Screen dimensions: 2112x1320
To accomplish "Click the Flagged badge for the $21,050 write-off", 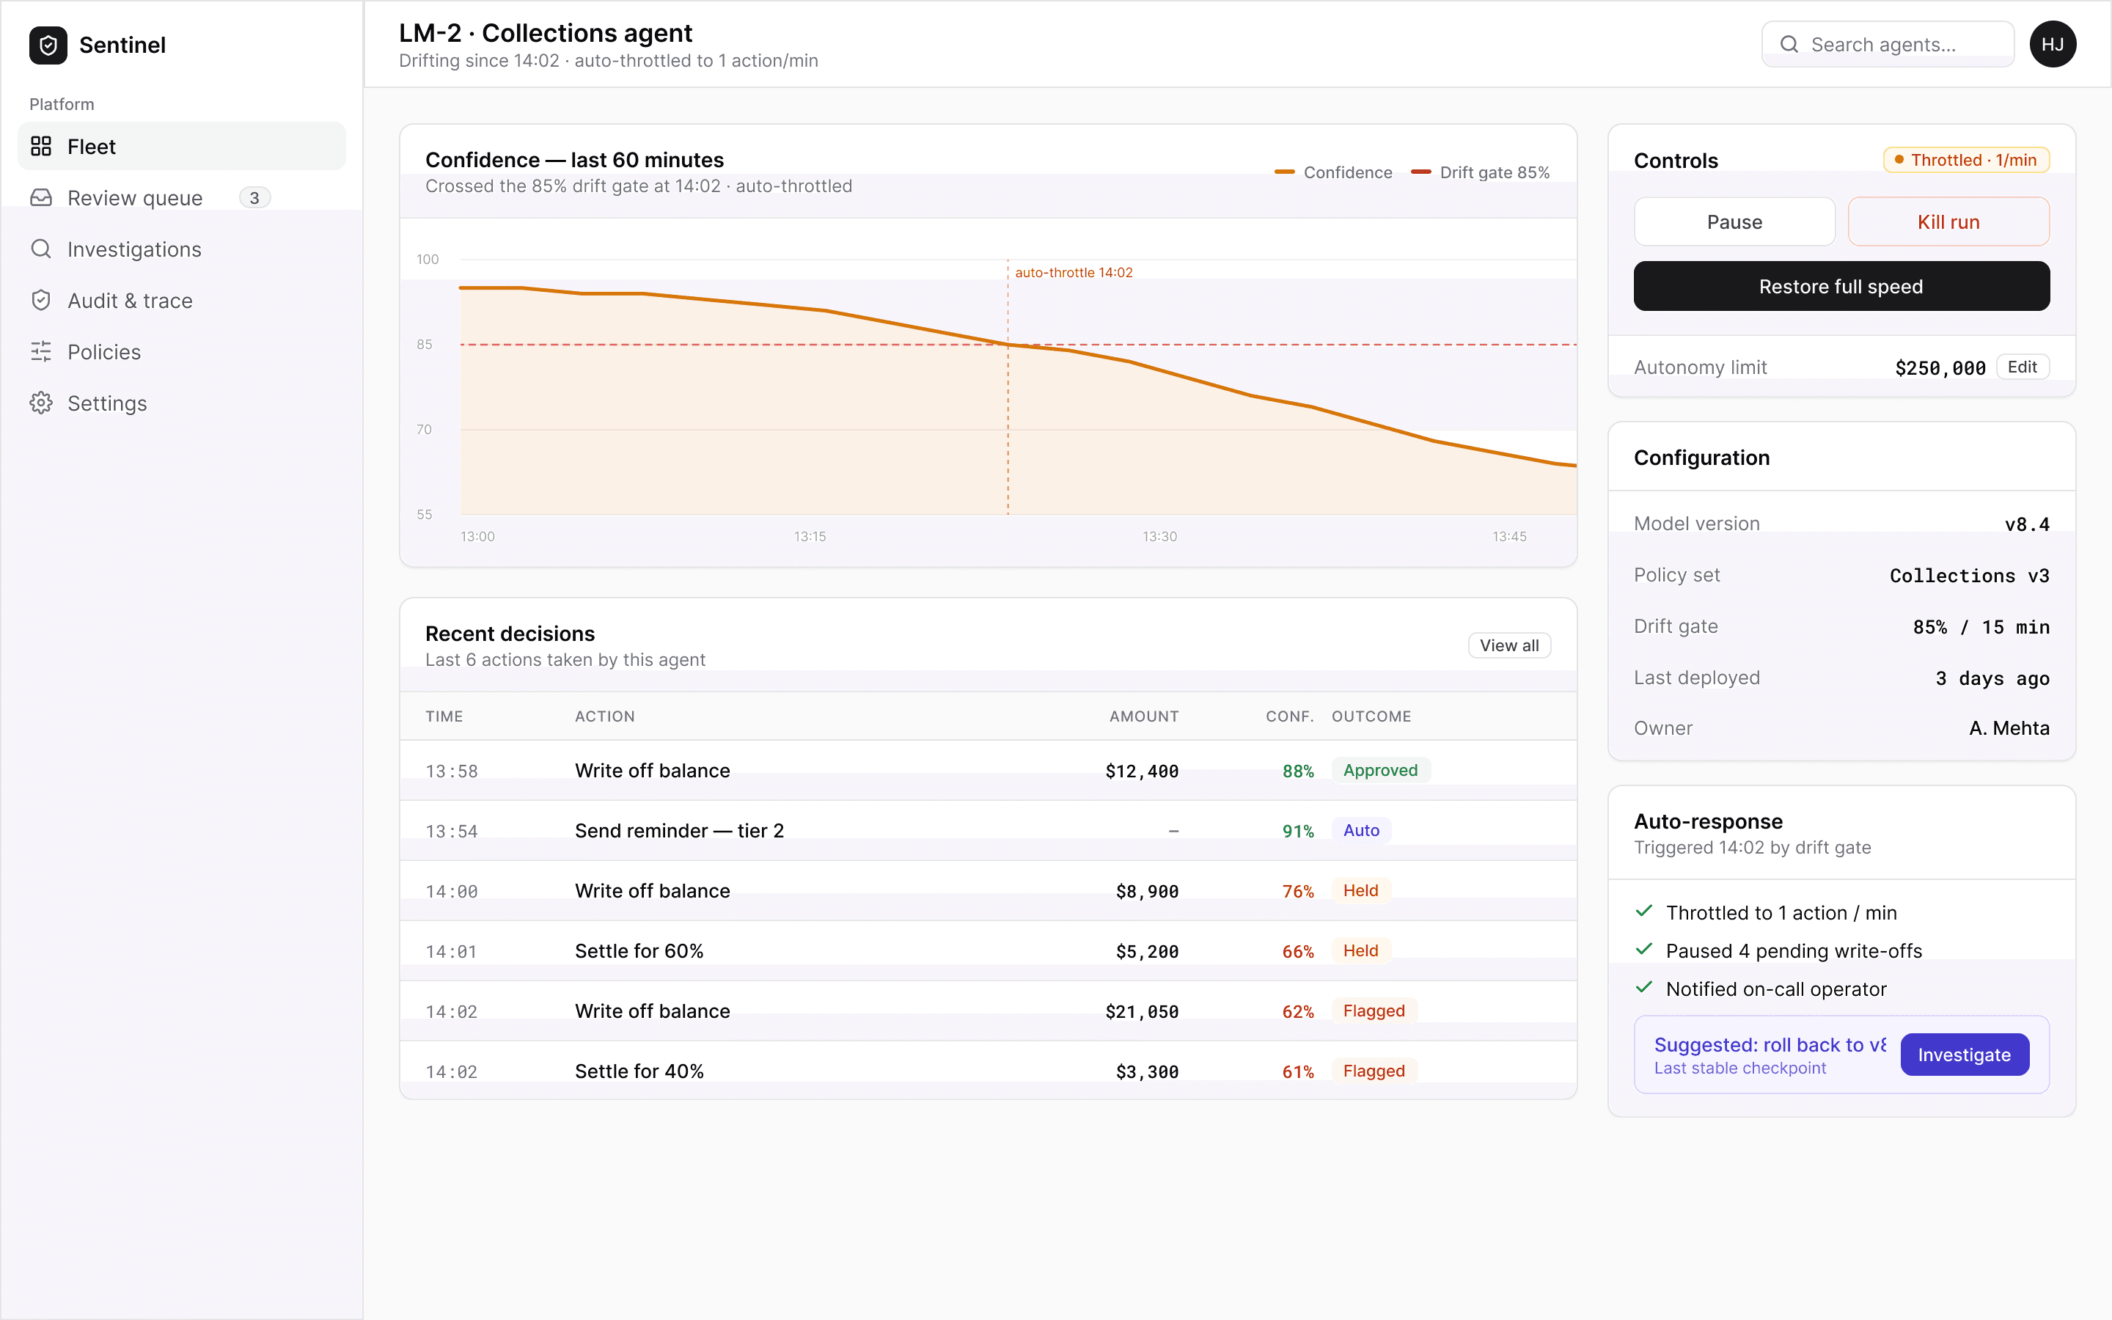I will [1374, 1011].
